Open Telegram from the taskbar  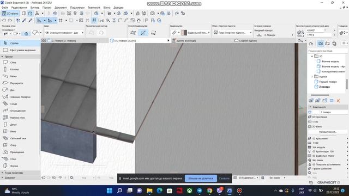200,191
